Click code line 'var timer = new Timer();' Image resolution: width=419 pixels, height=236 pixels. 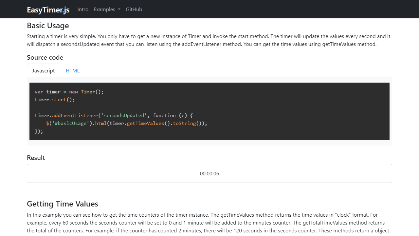click(69, 92)
